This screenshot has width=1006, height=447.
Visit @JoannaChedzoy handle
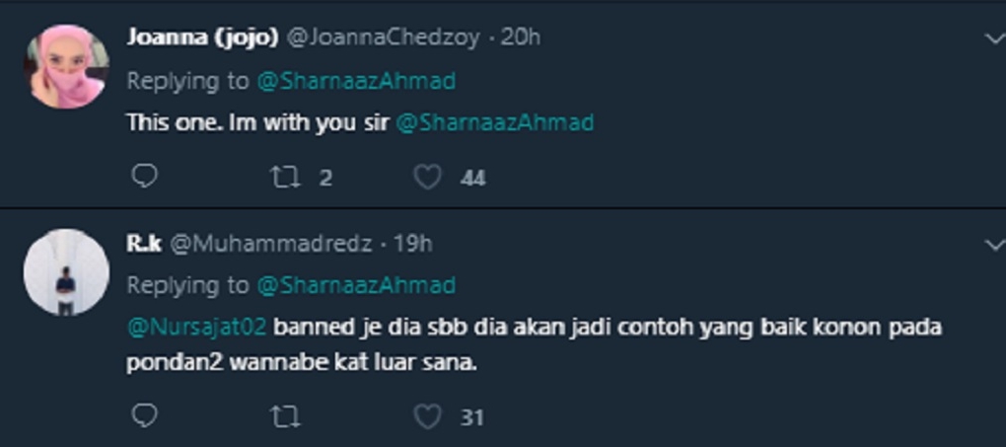tap(383, 37)
